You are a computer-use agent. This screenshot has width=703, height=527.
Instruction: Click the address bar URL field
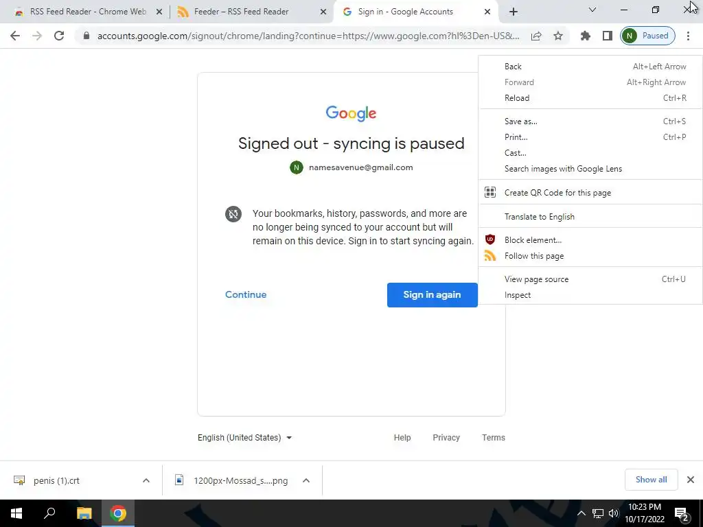click(308, 36)
